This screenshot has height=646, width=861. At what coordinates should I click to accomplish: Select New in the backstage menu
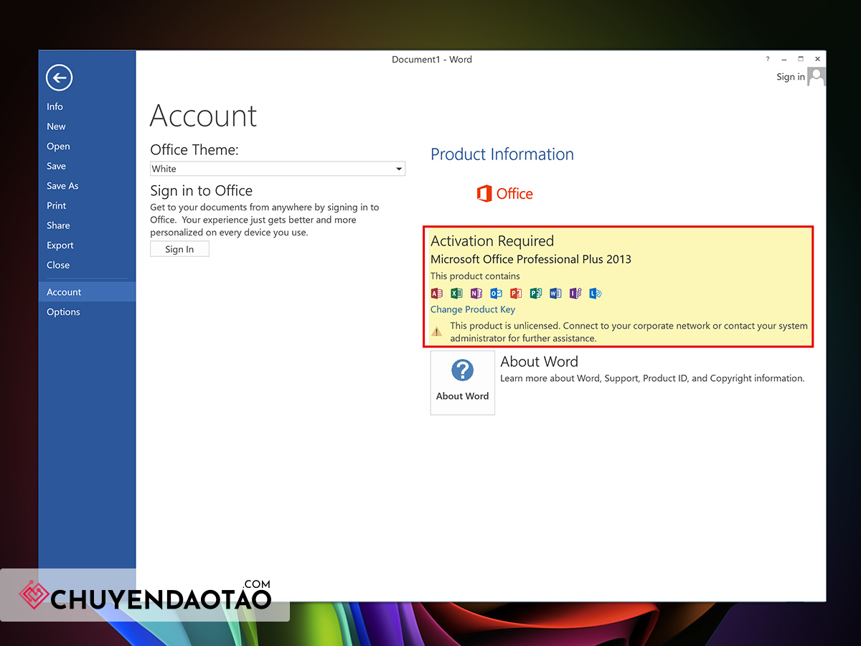pos(87,126)
